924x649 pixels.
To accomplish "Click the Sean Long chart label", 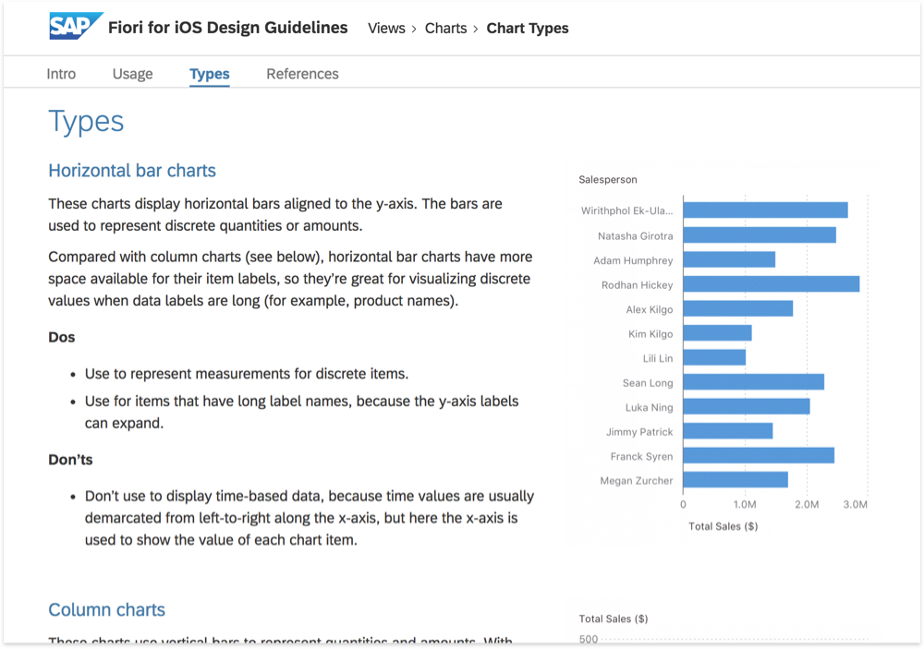I will [x=648, y=383].
